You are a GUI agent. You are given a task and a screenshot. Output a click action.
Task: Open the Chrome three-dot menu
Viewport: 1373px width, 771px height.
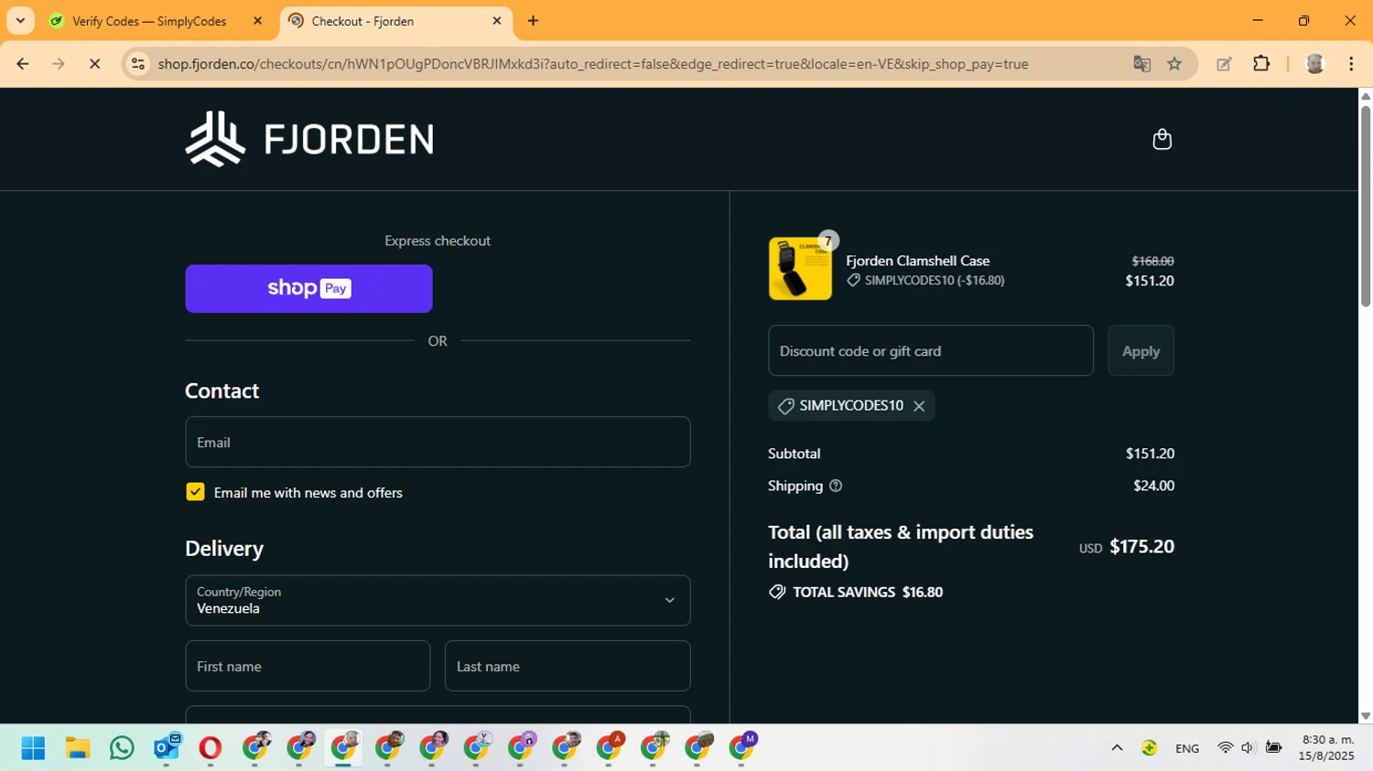click(x=1351, y=64)
